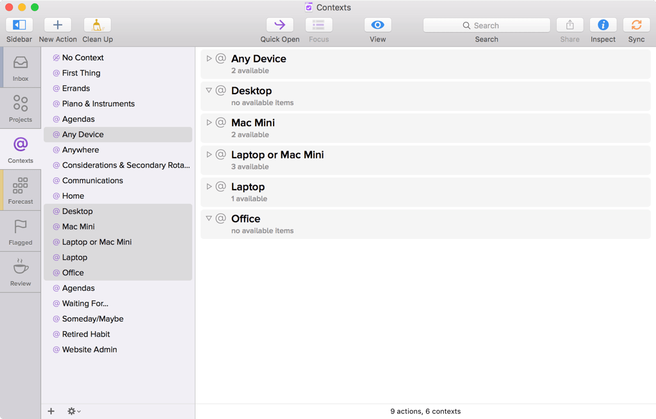Expand the Laptop or Mac Mini group
This screenshot has height=419, width=656.
(x=209, y=154)
